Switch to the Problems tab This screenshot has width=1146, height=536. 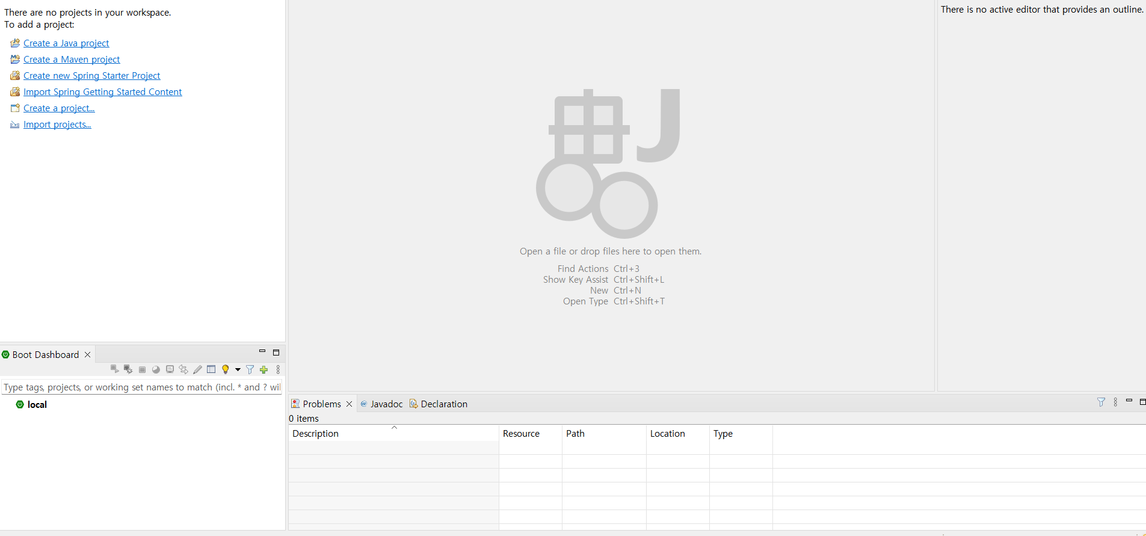pos(322,404)
